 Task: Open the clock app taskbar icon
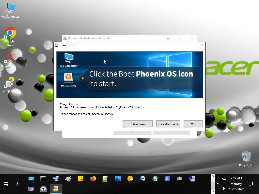pyautogui.click(x=44, y=189)
